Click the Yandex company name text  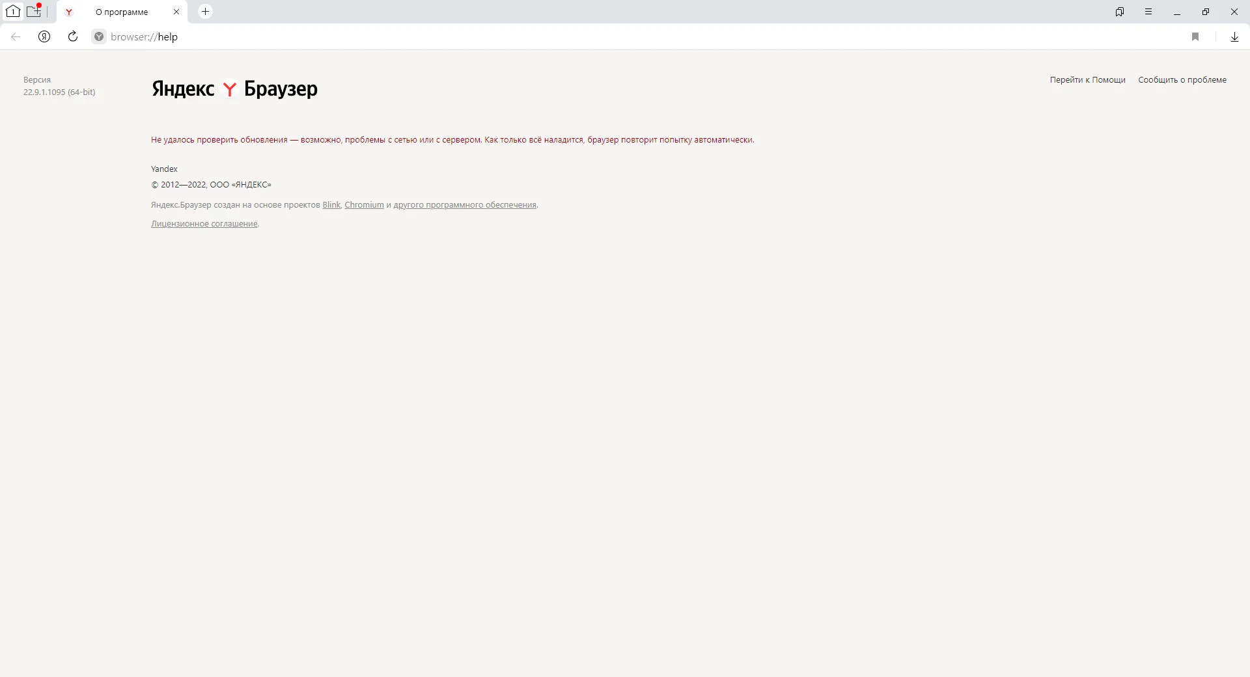[x=164, y=169]
